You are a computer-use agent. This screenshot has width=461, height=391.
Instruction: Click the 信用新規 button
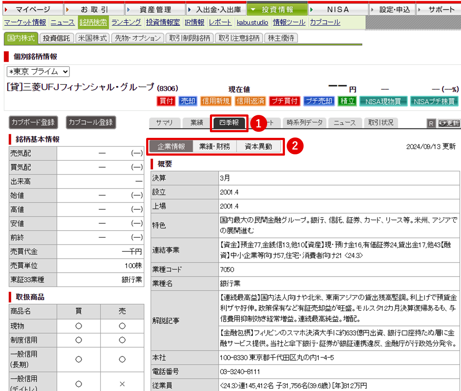point(216,101)
